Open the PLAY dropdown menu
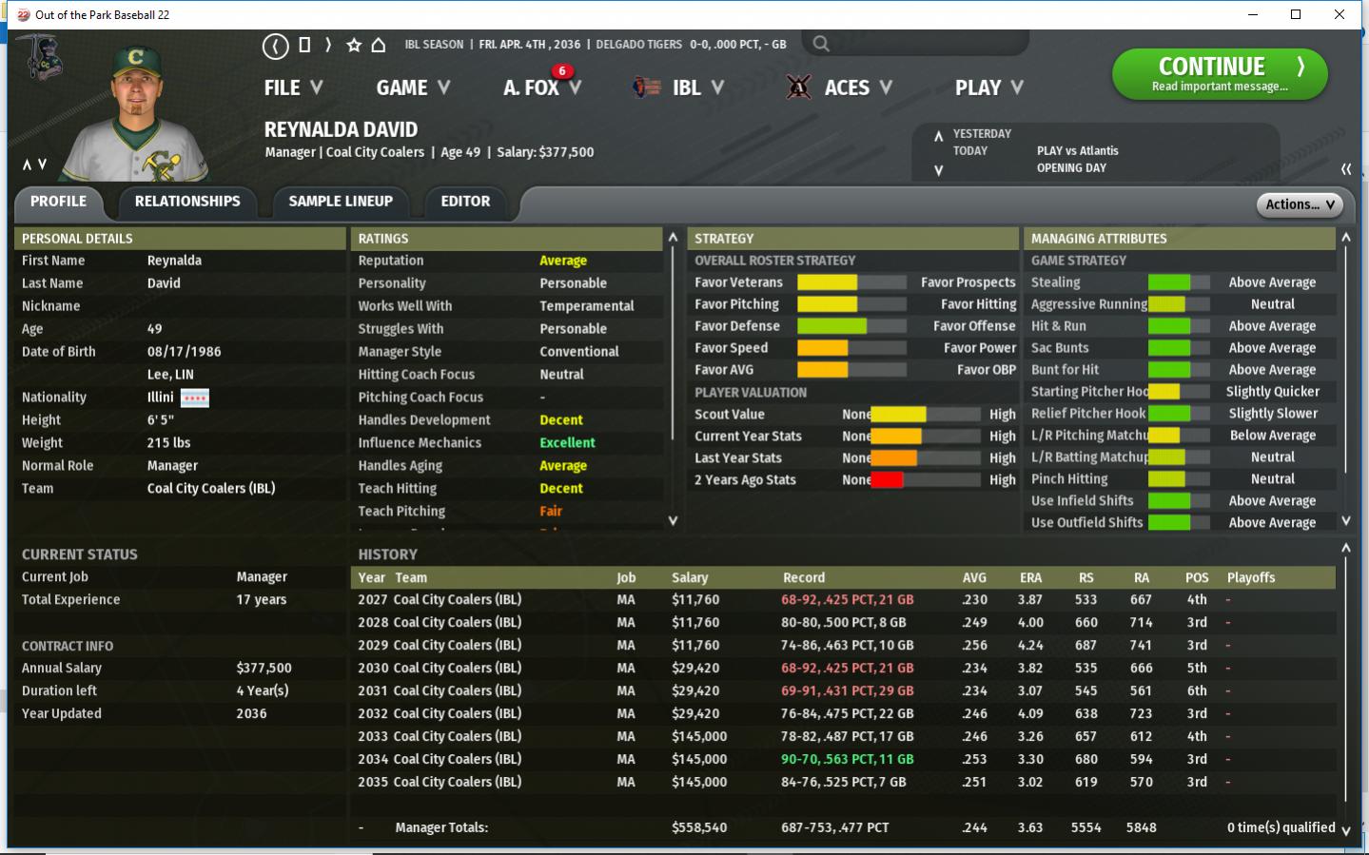Screen dimensions: 1369x855 click(989, 87)
